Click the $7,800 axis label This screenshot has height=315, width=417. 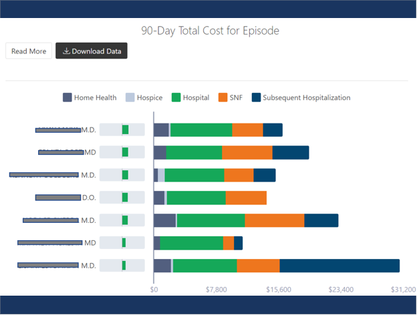point(217,290)
